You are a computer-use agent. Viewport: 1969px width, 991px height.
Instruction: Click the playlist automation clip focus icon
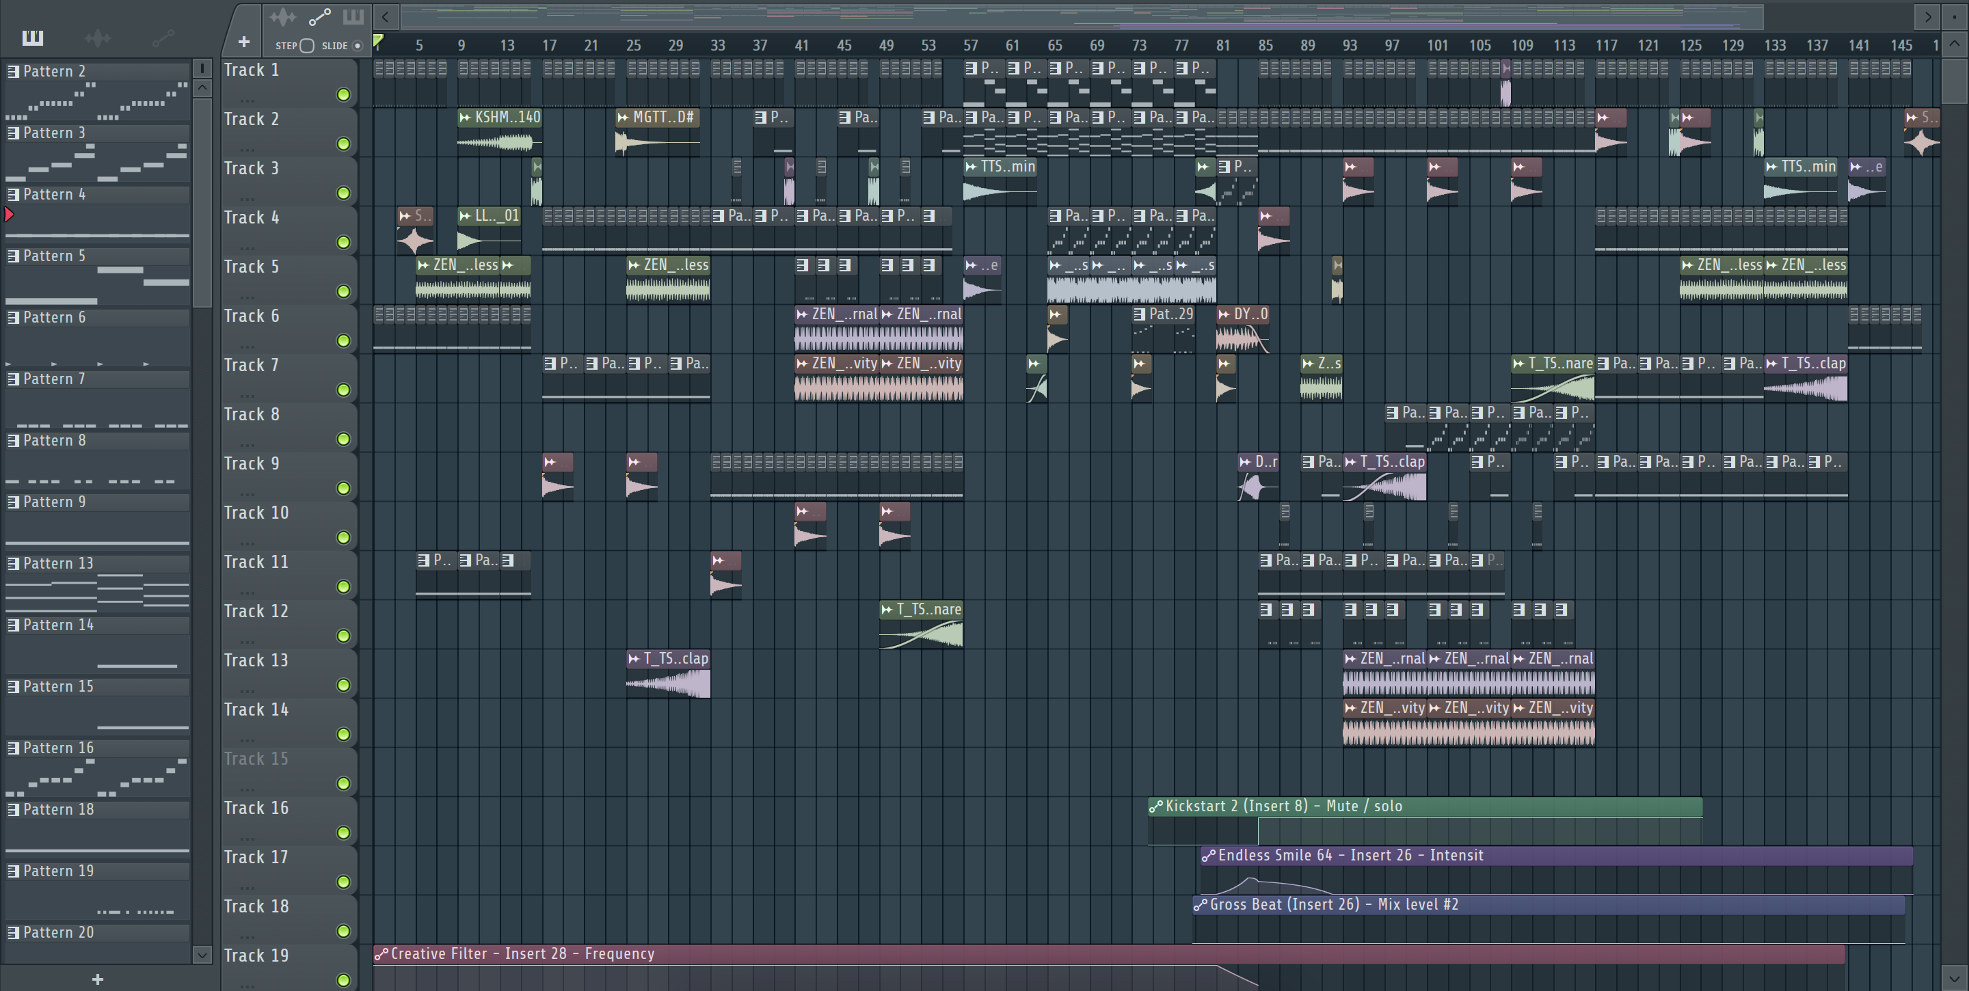click(x=319, y=16)
